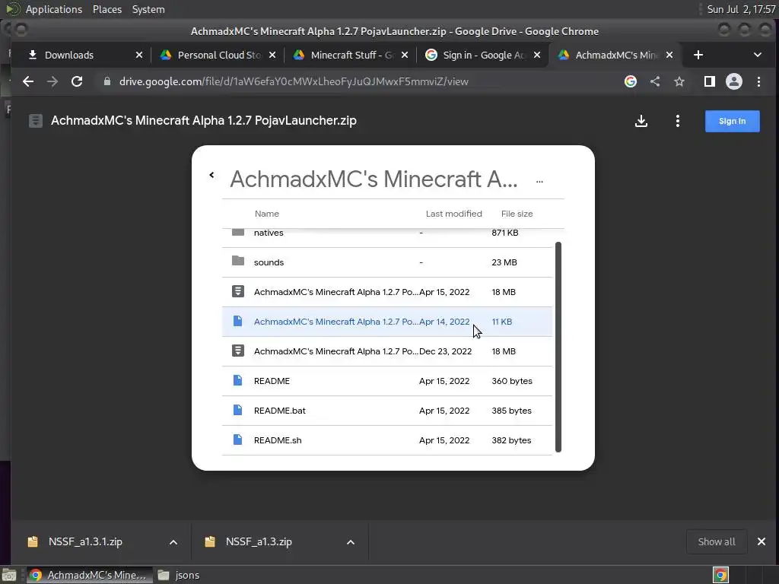779x584 pixels.
Task: Select the Apr 15, 2022 18 MB archive
Action: coord(387,292)
